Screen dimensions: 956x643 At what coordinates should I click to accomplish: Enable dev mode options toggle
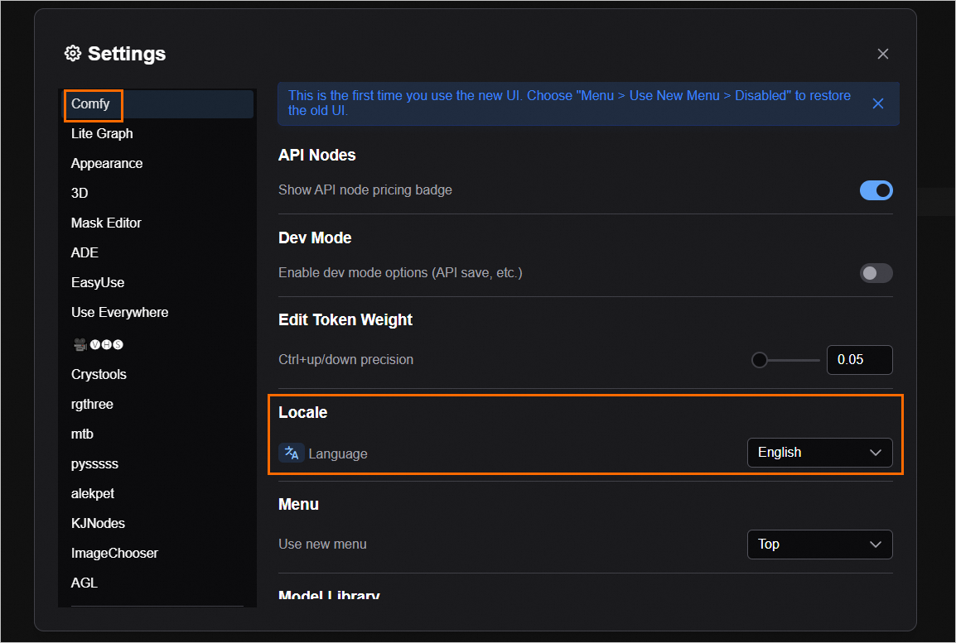coord(876,273)
